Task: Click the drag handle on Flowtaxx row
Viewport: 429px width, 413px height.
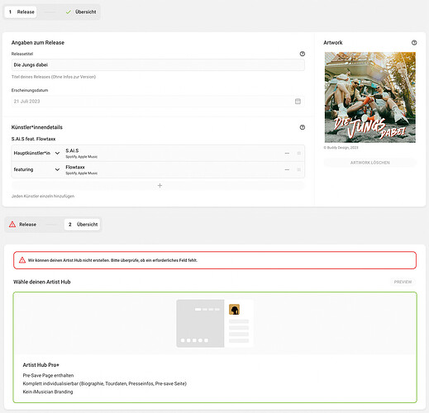Action: click(x=298, y=169)
